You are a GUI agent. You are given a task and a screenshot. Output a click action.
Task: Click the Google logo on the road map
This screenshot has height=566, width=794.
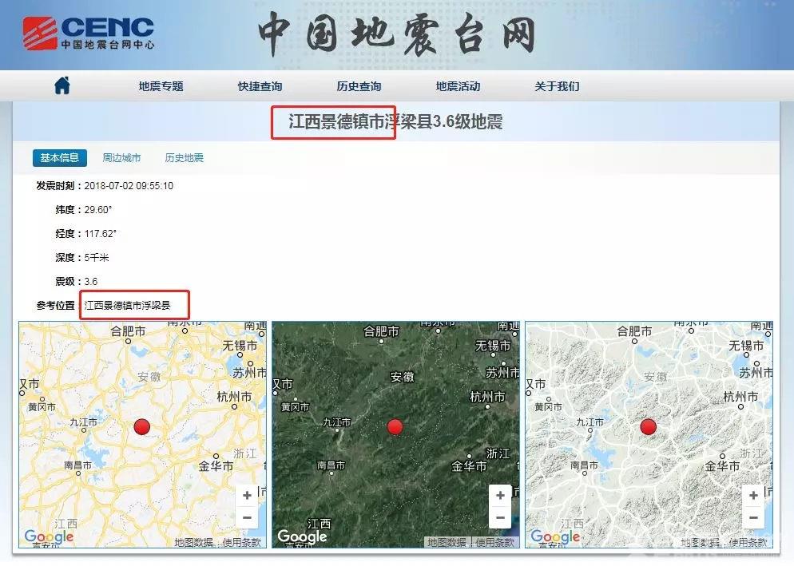click(x=49, y=536)
